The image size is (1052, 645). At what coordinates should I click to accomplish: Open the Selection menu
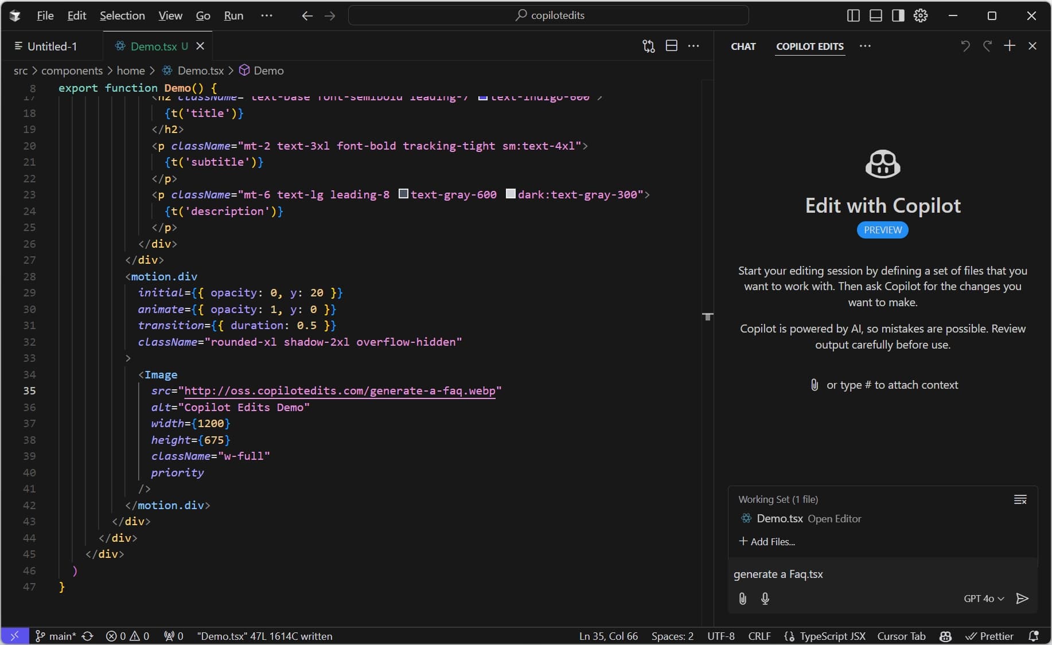(122, 15)
